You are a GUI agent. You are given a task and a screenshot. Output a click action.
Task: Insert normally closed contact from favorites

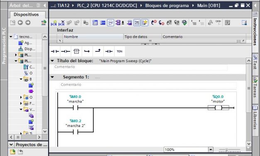coord(55,51)
